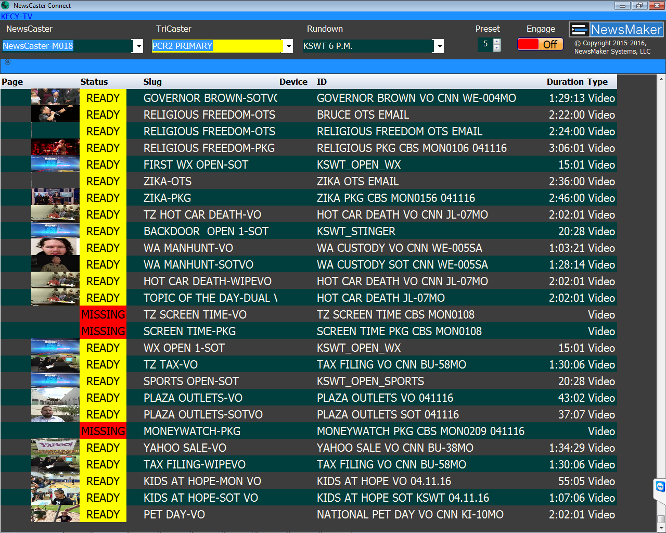Click the Type column header
Viewport: 666px width, 533px height.
click(x=597, y=82)
